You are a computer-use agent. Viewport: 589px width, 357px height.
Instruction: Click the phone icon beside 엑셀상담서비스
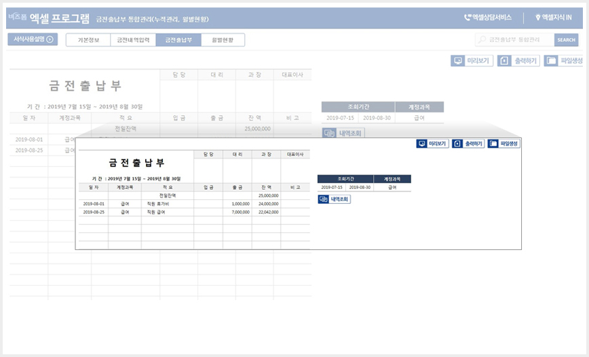pos(468,17)
